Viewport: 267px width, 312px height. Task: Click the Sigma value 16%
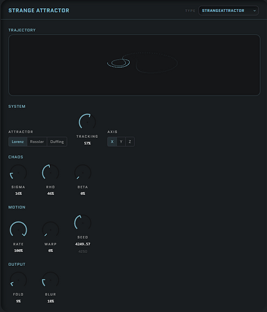click(x=18, y=193)
